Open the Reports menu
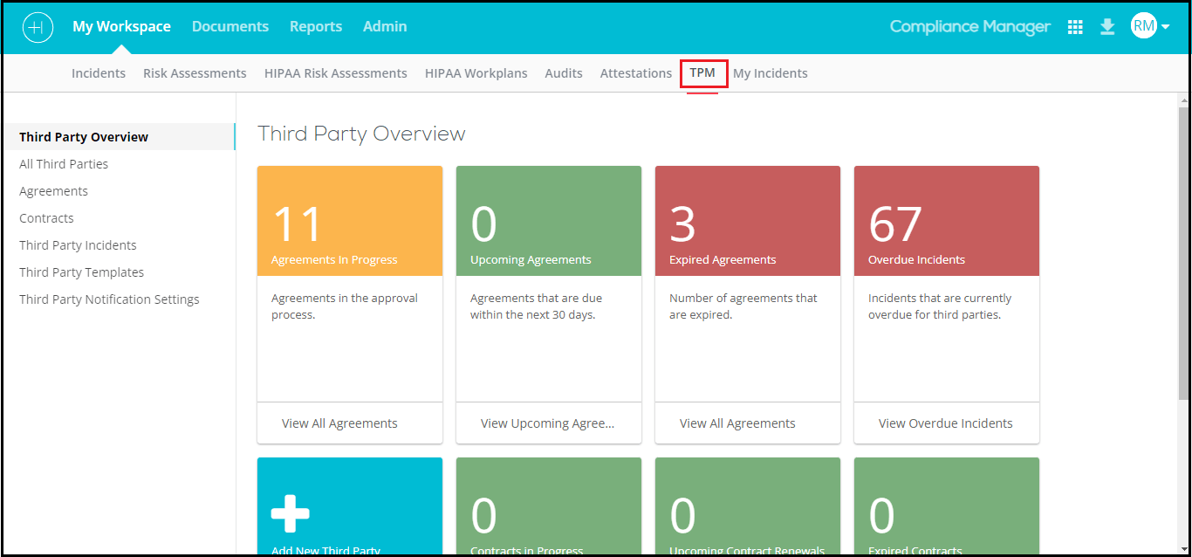 pos(316,26)
